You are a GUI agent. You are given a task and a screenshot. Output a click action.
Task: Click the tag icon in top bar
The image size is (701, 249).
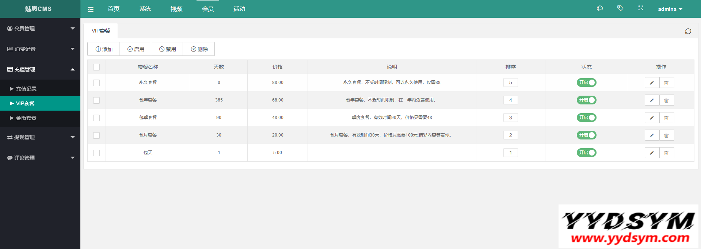[x=620, y=8]
